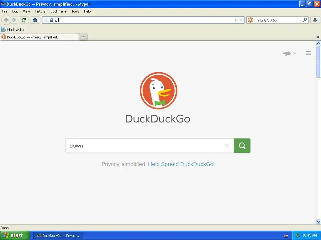Click the Go arrow in the address bar
The width and height of the screenshot is (321, 240).
(x=235, y=20)
